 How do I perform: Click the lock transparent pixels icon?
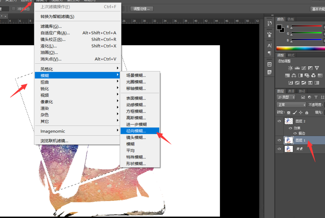pyautogui.click(x=289, y=113)
